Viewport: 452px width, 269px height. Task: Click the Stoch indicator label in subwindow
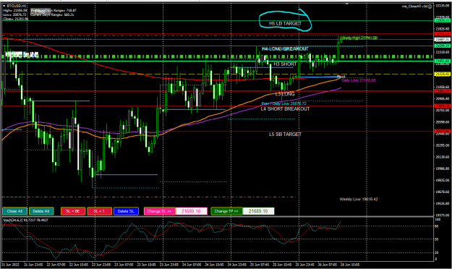pos(25,220)
